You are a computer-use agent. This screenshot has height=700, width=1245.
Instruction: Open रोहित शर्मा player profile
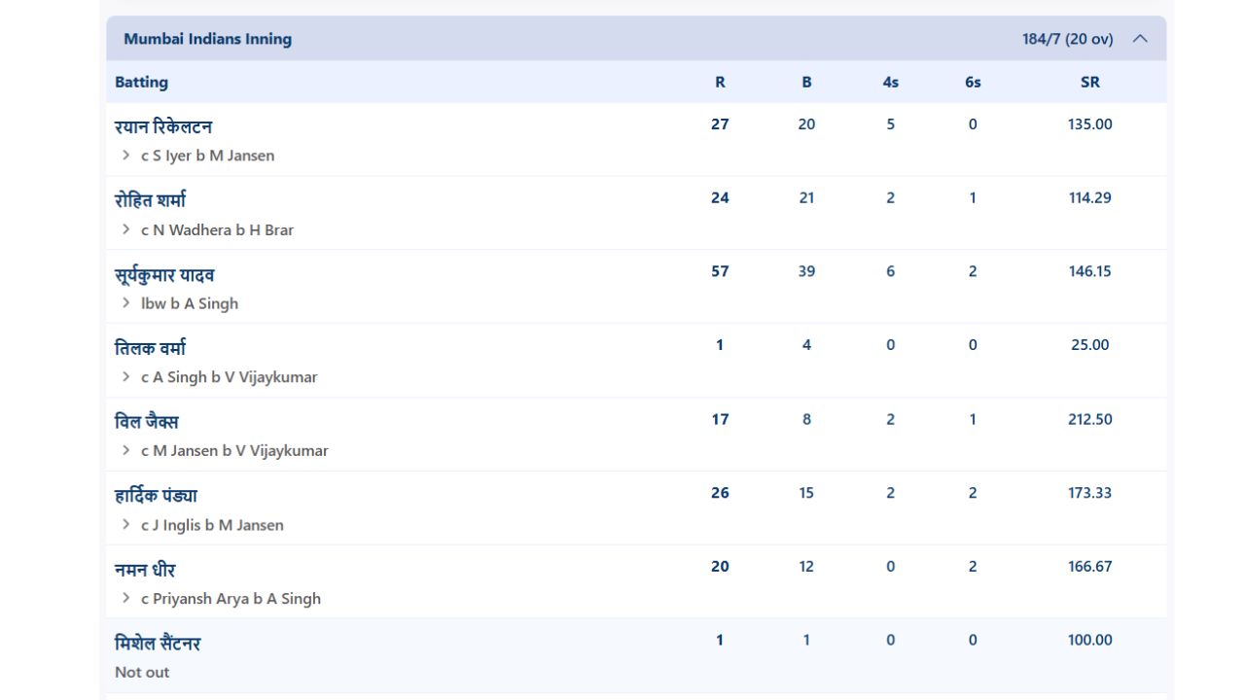tap(150, 200)
